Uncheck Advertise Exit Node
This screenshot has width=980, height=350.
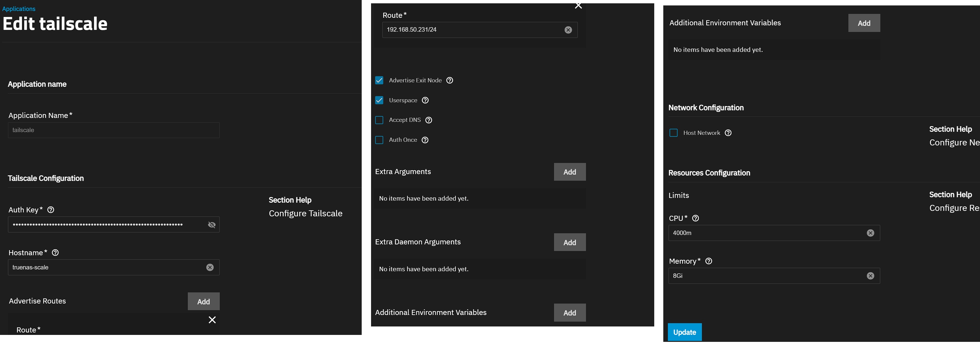379,81
